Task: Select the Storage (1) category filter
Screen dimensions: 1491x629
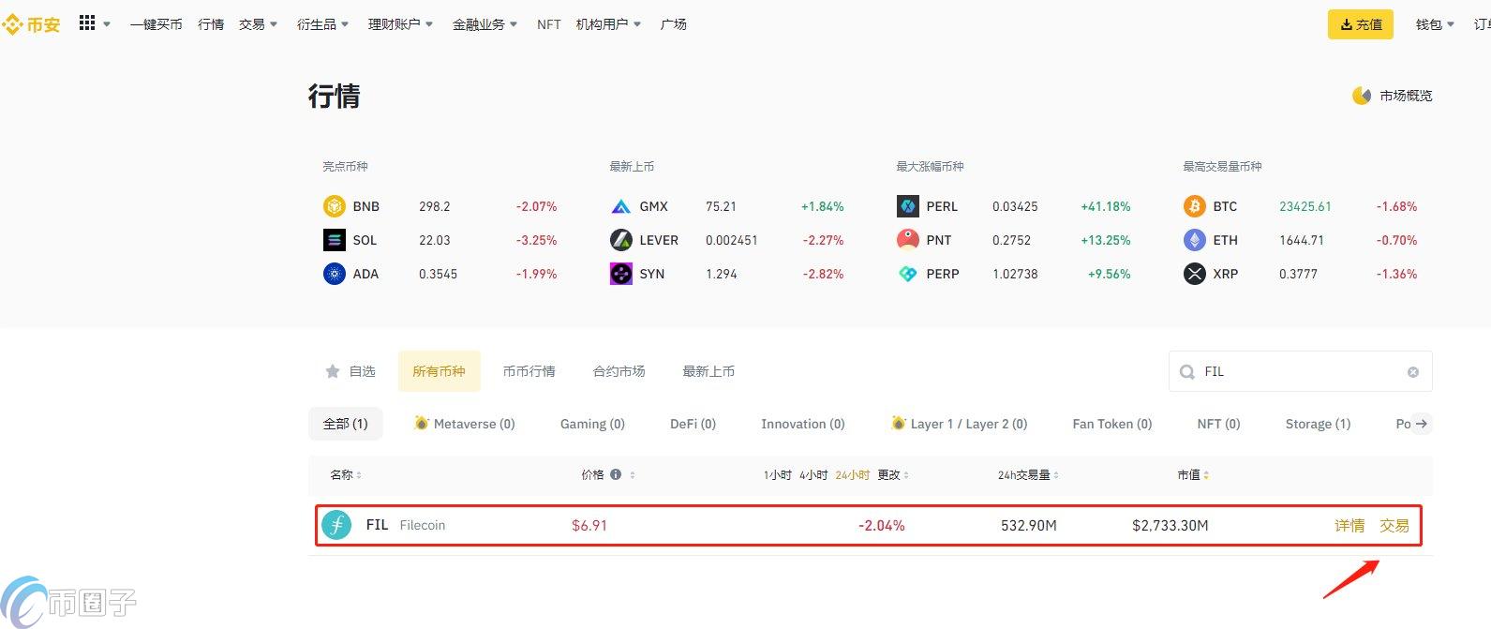Action: point(1318,424)
